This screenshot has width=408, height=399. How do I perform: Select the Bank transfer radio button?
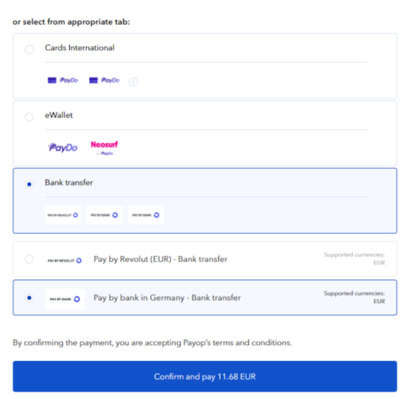(29, 184)
